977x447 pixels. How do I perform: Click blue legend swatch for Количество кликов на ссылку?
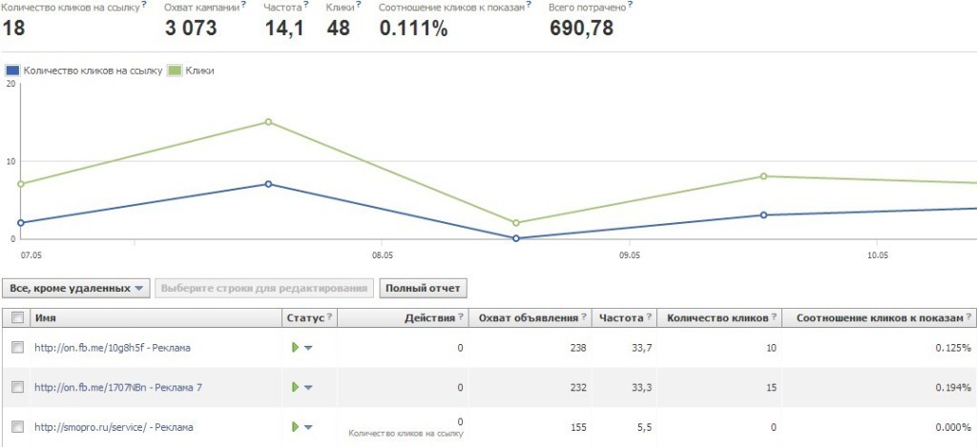(x=12, y=71)
